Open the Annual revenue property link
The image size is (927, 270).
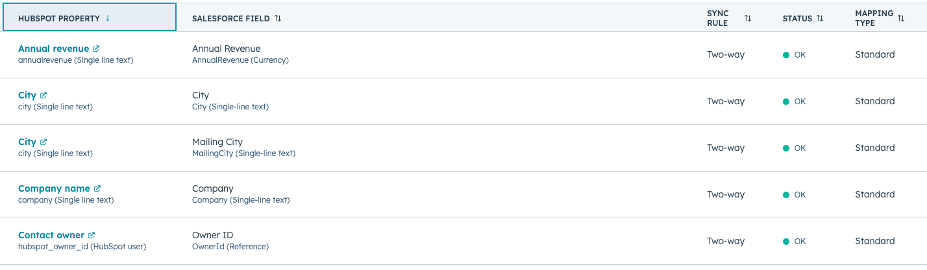tap(54, 49)
